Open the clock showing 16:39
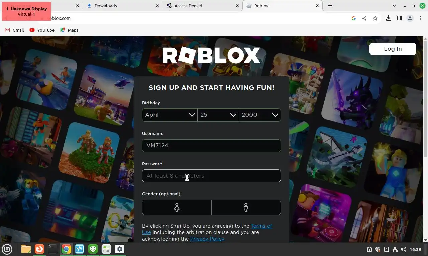This screenshot has width=428, height=256. pyautogui.click(x=415, y=249)
